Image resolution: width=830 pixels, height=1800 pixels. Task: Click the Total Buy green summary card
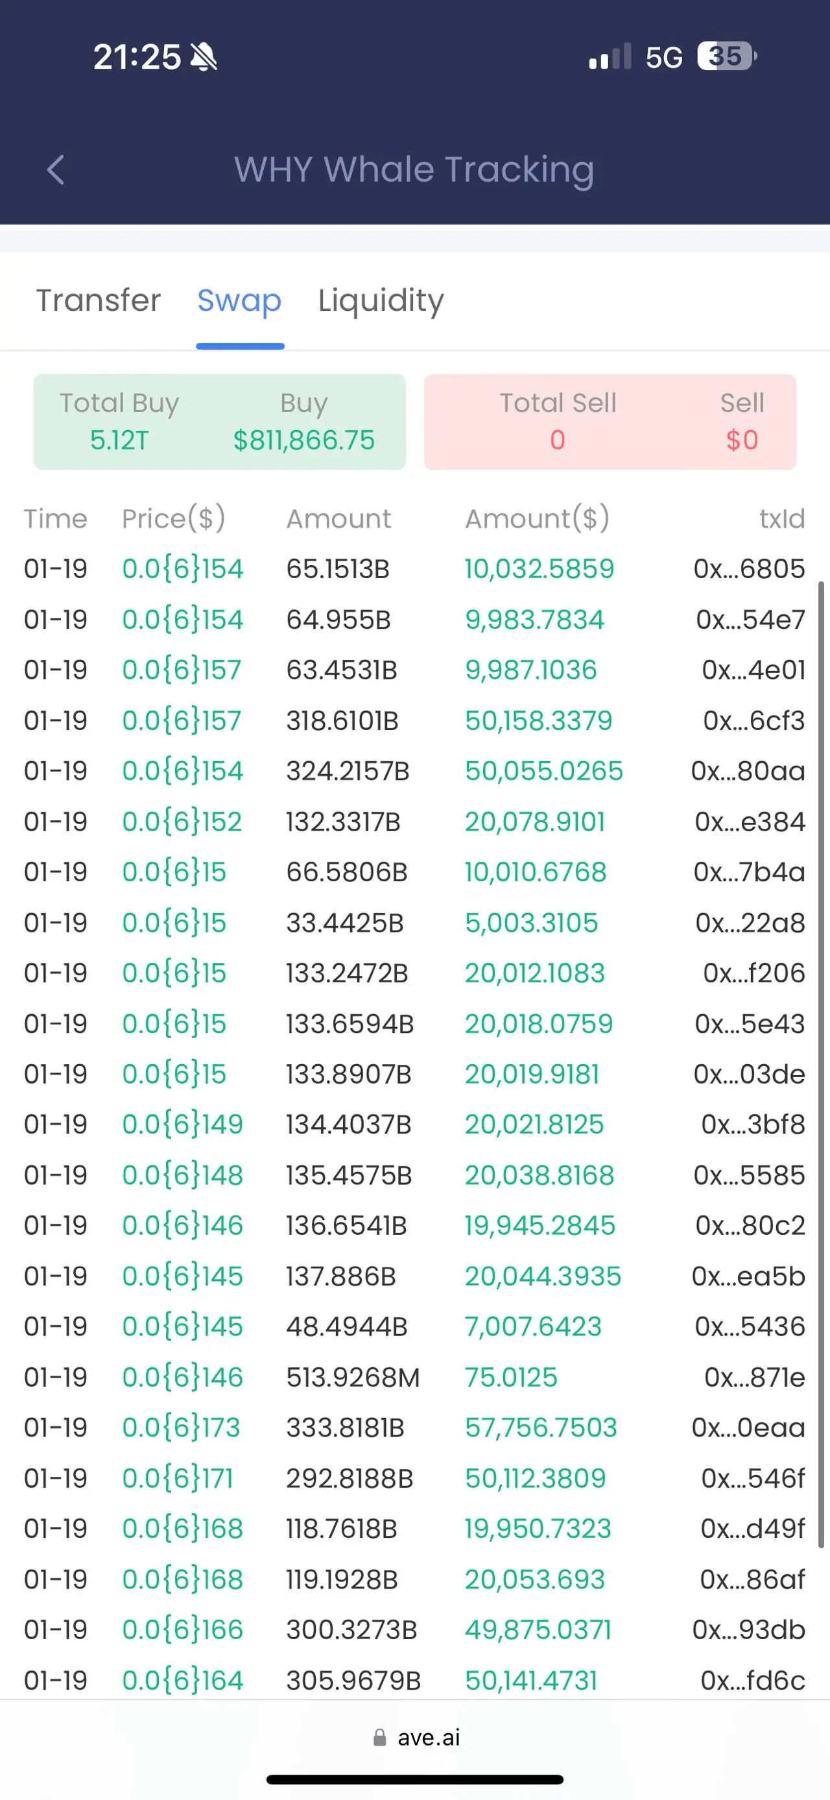pyautogui.click(x=219, y=422)
